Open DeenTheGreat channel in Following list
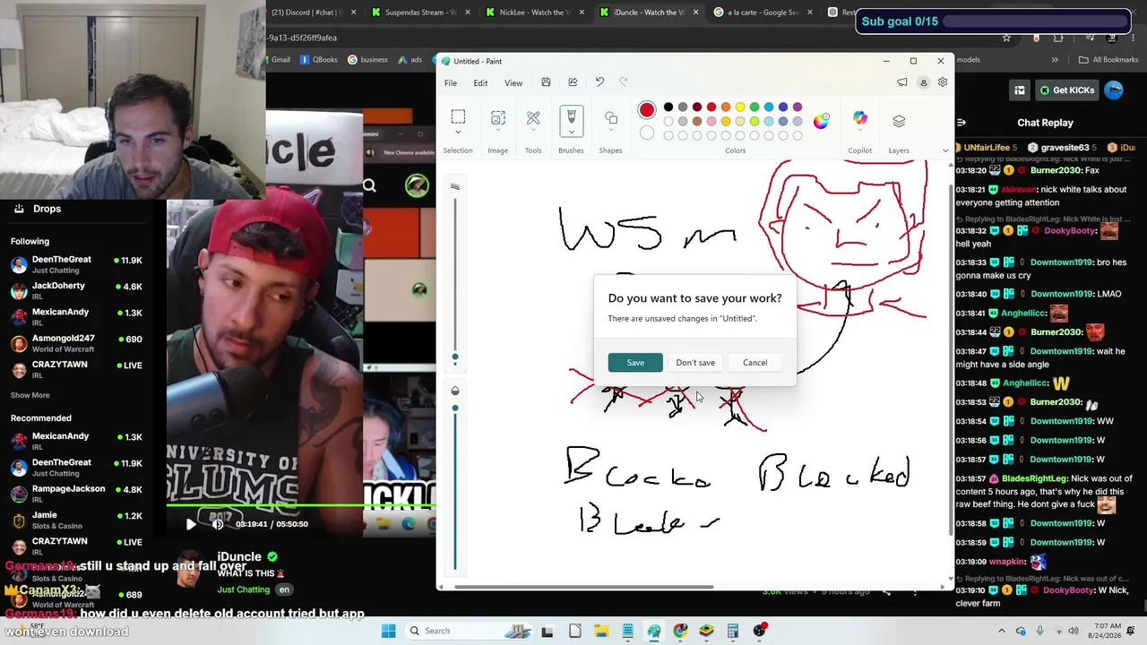Screen dimensions: 1147x645 point(76,264)
